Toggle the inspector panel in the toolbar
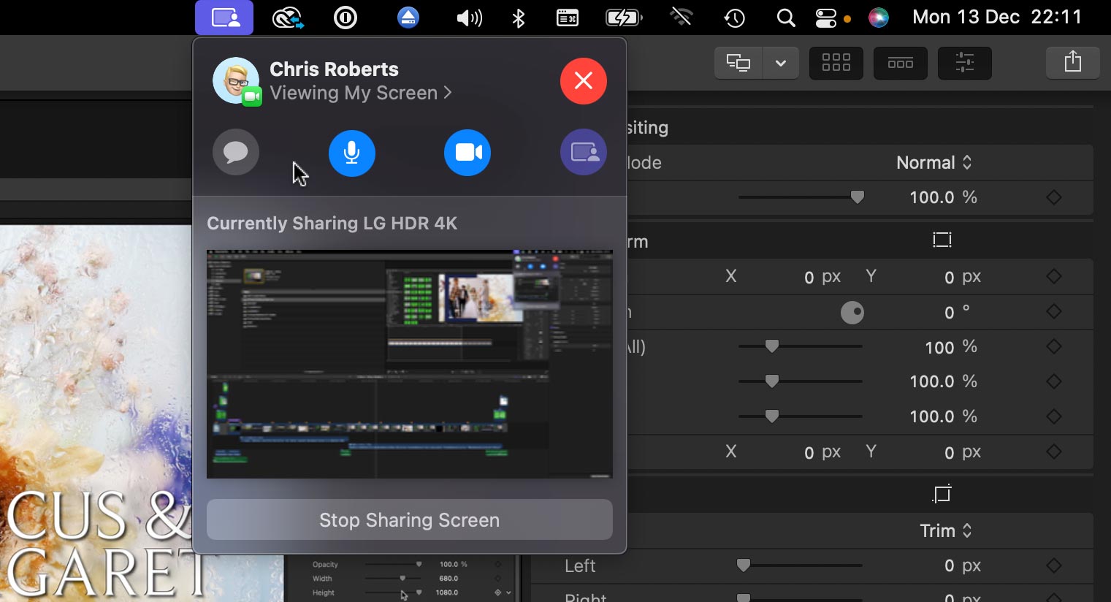The height and width of the screenshot is (602, 1111). pyautogui.click(x=965, y=63)
